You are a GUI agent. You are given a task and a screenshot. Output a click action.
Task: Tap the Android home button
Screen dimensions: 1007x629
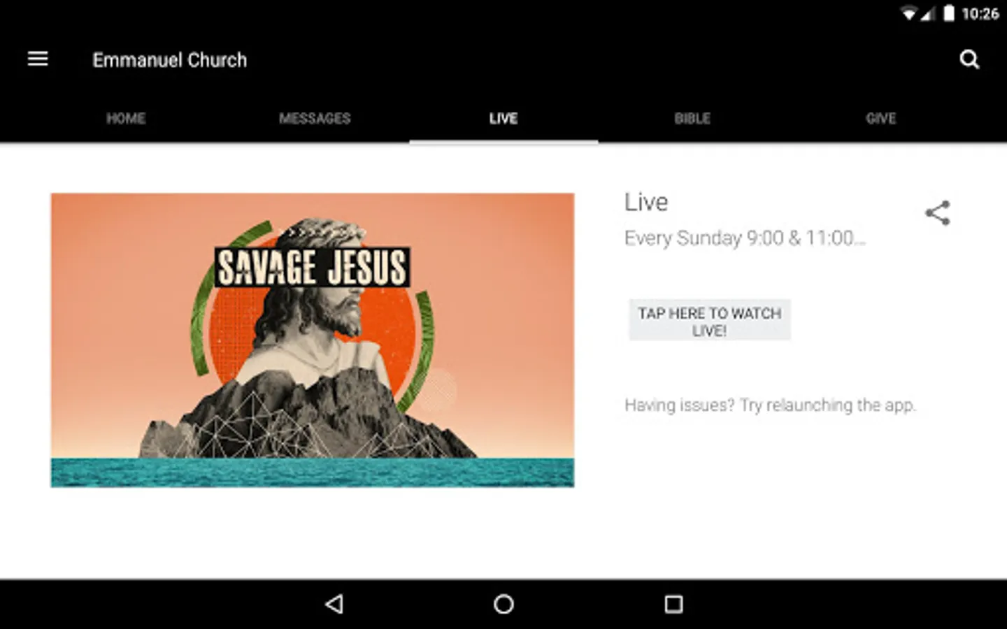pyautogui.click(x=503, y=604)
